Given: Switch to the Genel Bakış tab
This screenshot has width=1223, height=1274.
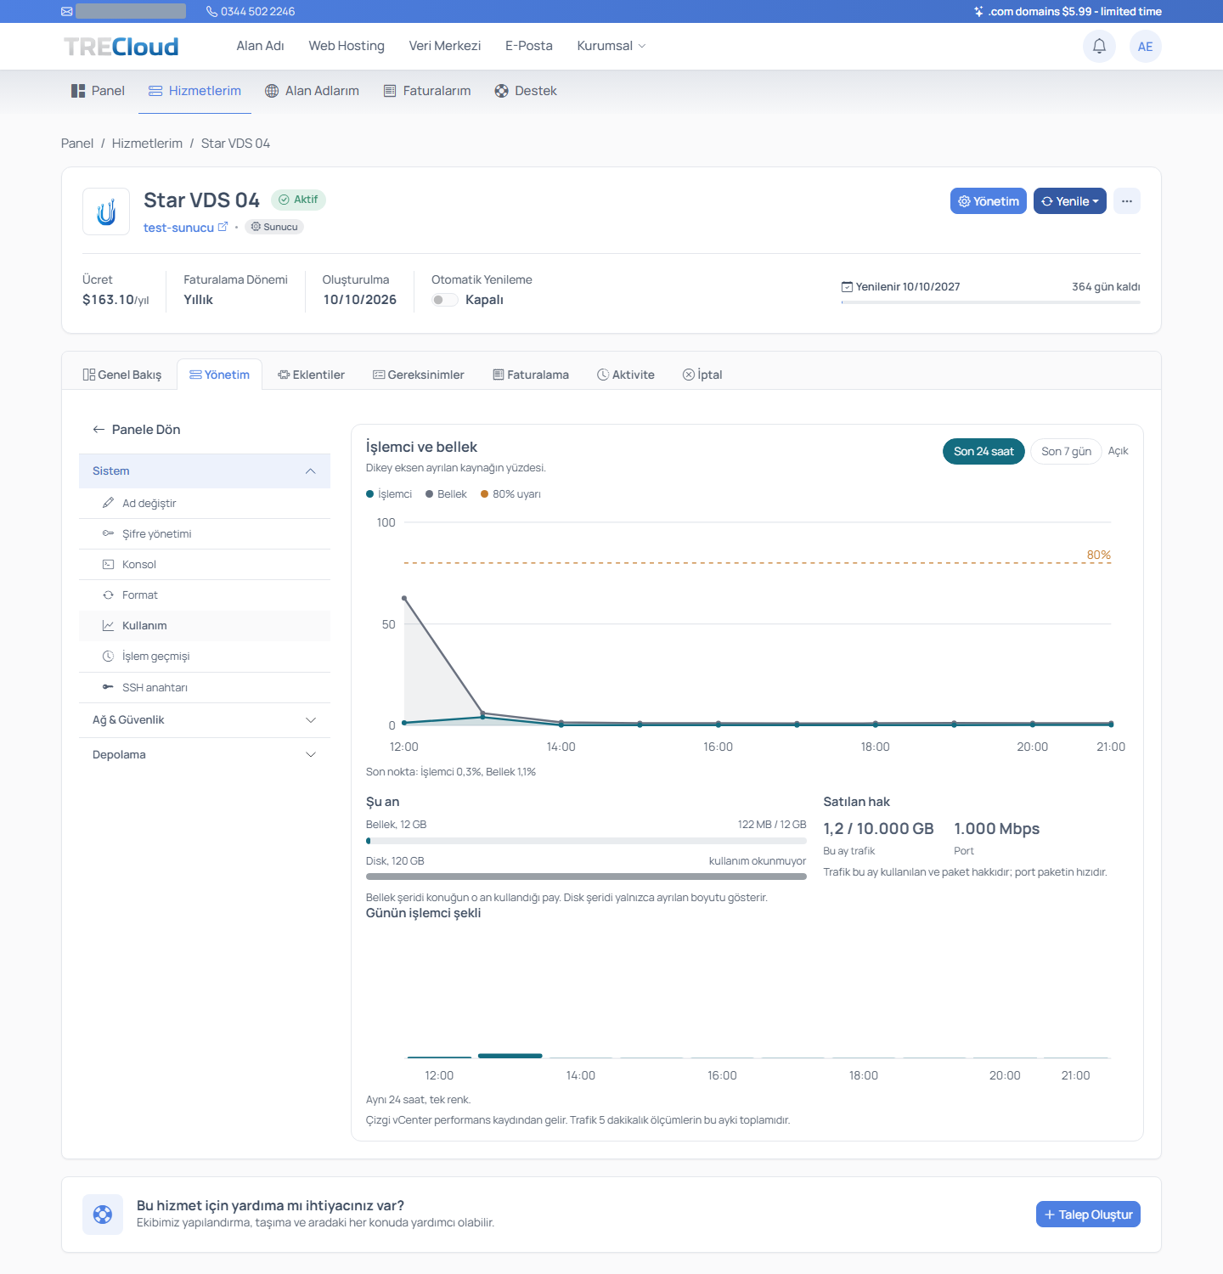Looking at the screenshot, I should tap(122, 375).
